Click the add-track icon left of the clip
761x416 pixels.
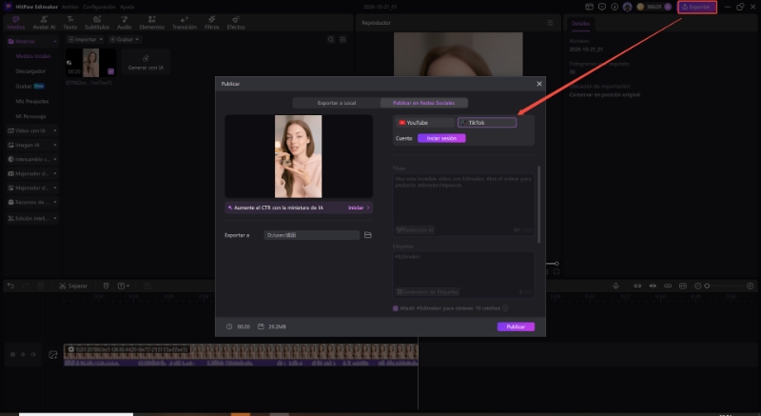click(x=53, y=355)
